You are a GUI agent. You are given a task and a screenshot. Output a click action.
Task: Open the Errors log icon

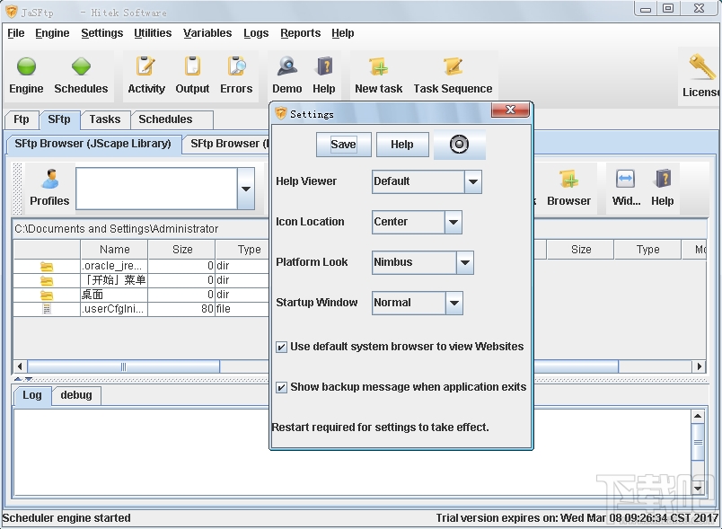pyautogui.click(x=236, y=67)
